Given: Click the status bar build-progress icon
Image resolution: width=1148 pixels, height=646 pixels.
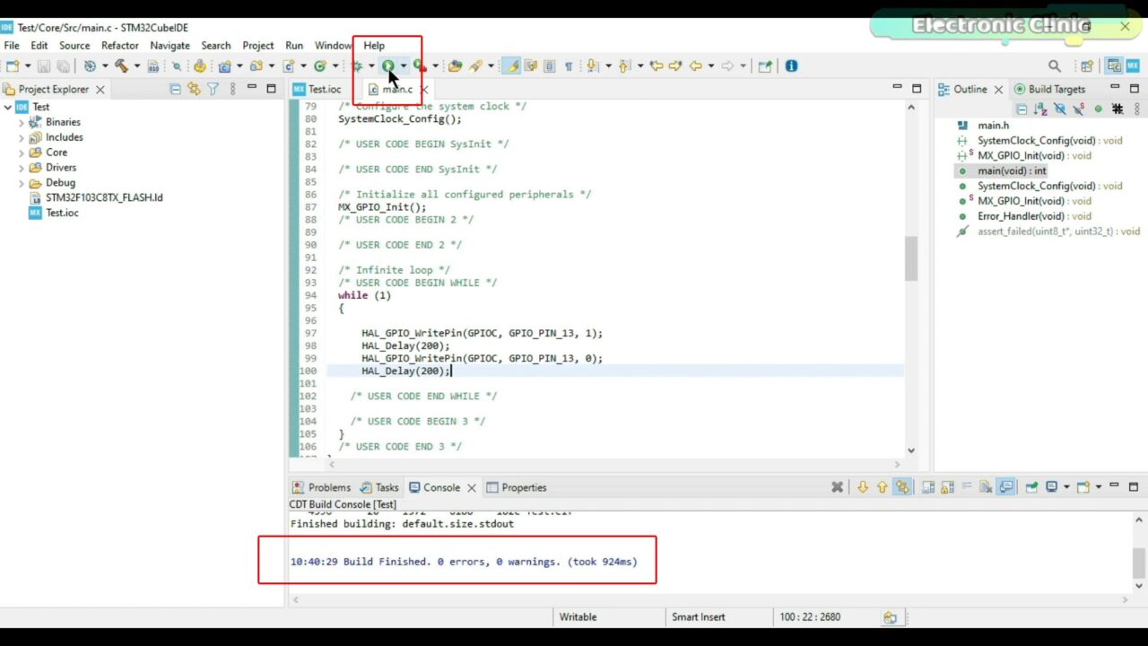Looking at the screenshot, I should click(890, 617).
